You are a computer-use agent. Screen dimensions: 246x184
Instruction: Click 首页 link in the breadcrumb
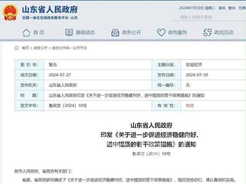[25, 48]
